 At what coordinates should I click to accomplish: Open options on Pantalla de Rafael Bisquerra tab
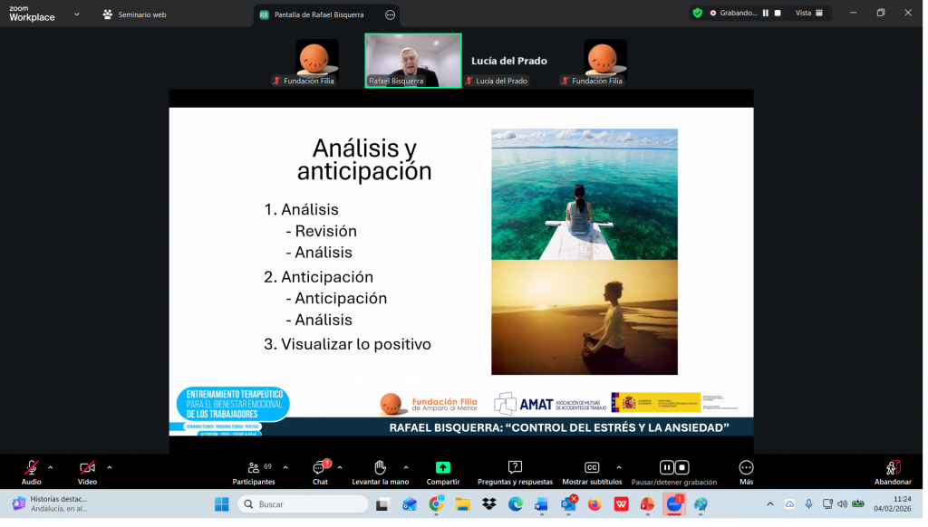tap(390, 14)
